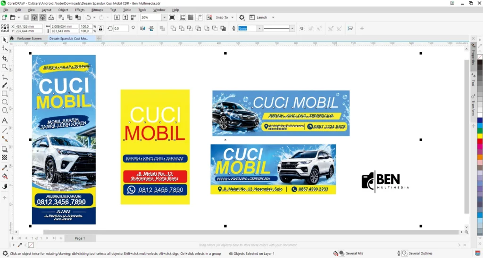Open the Tools menu
Screen dimensions: 483x258
tap(142, 10)
